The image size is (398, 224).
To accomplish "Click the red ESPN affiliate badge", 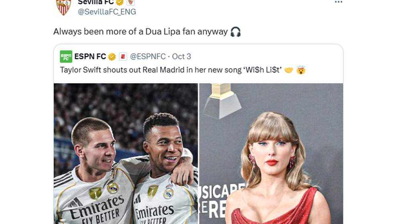I will [123, 56].
